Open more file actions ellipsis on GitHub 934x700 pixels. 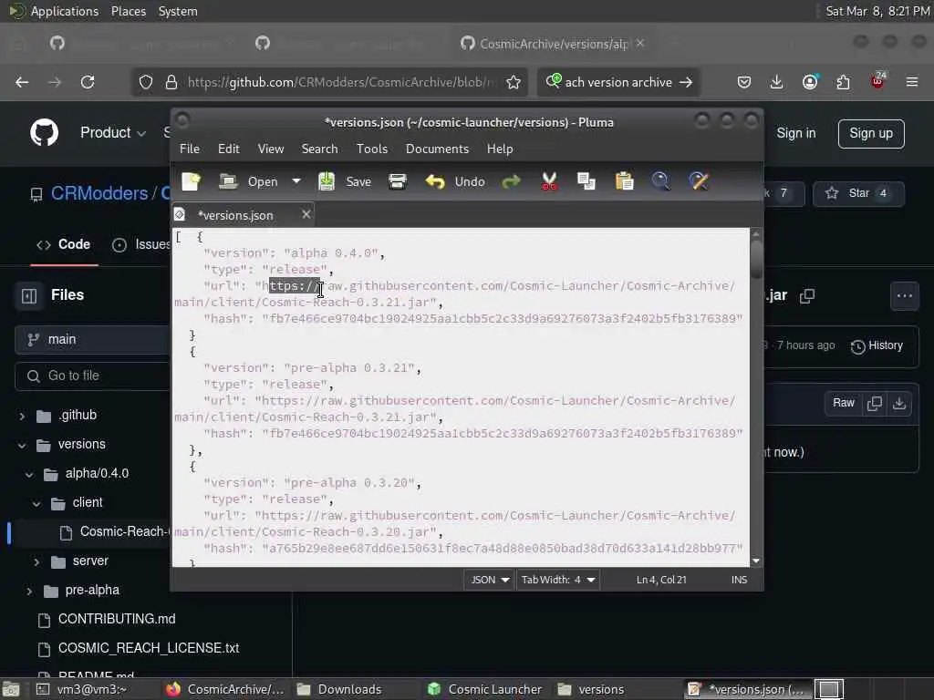click(x=904, y=296)
